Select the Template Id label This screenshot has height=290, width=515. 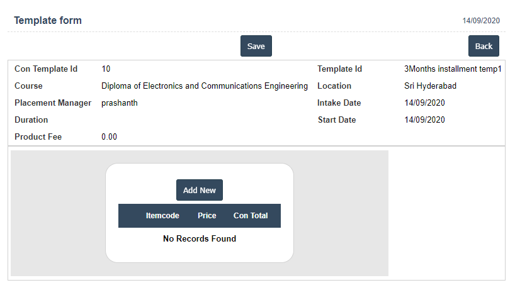pyautogui.click(x=339, y=69)
